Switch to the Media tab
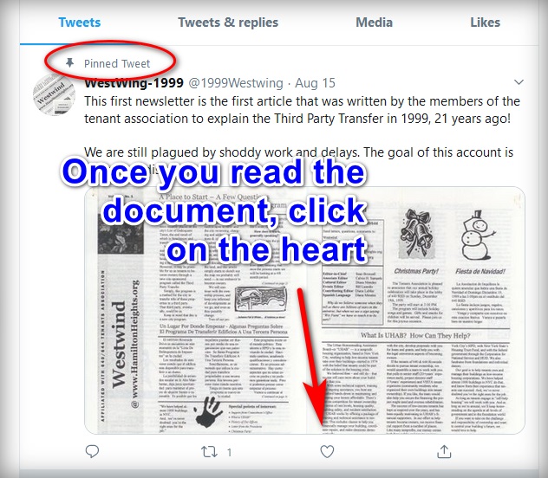The image size is (548, 478). pos(374,23)
